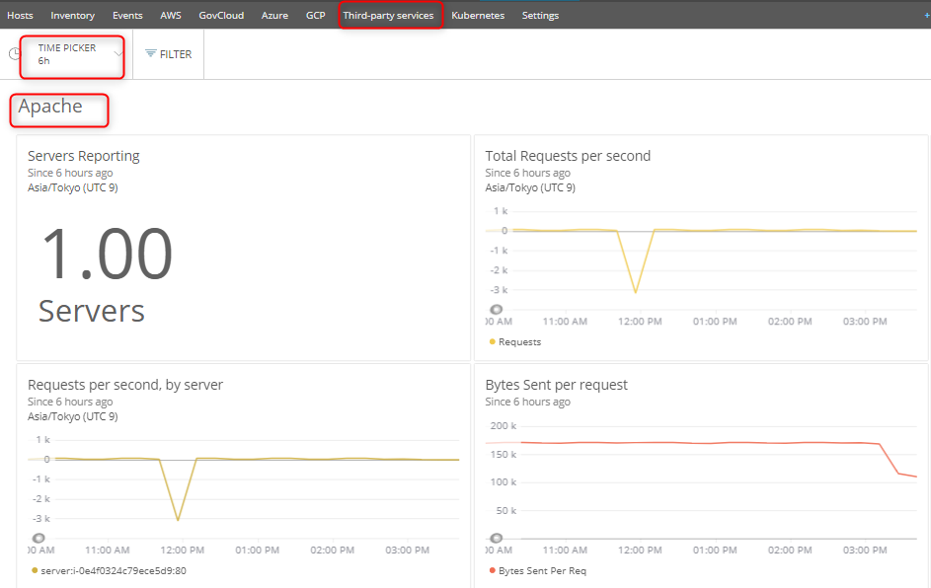Switch to the Azure tab
The width and height of the screenshot is (931, 588).
click(274, 16)
